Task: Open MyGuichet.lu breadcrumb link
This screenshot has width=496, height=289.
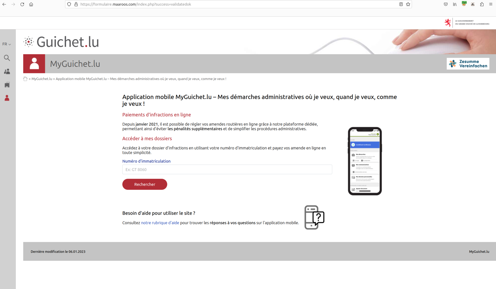Action: point(42,79)
